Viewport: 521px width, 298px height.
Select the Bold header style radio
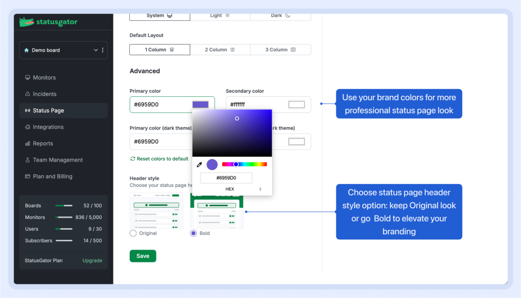193,233
